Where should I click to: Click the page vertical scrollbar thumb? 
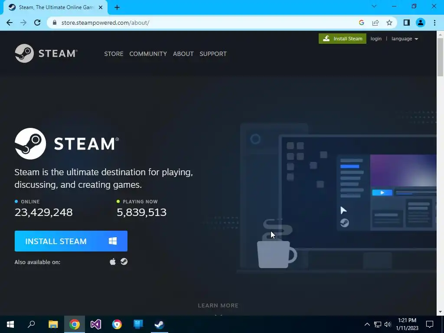[440, 57]
